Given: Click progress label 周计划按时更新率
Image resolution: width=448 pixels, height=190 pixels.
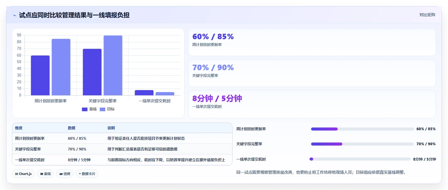Looking at the screenshot, I should point(251,129).
